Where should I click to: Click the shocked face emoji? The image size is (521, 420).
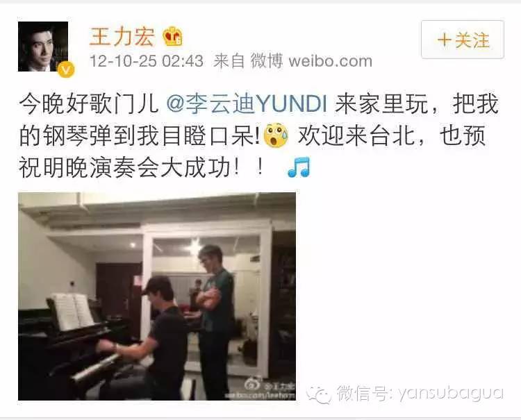tap(276, 135)
